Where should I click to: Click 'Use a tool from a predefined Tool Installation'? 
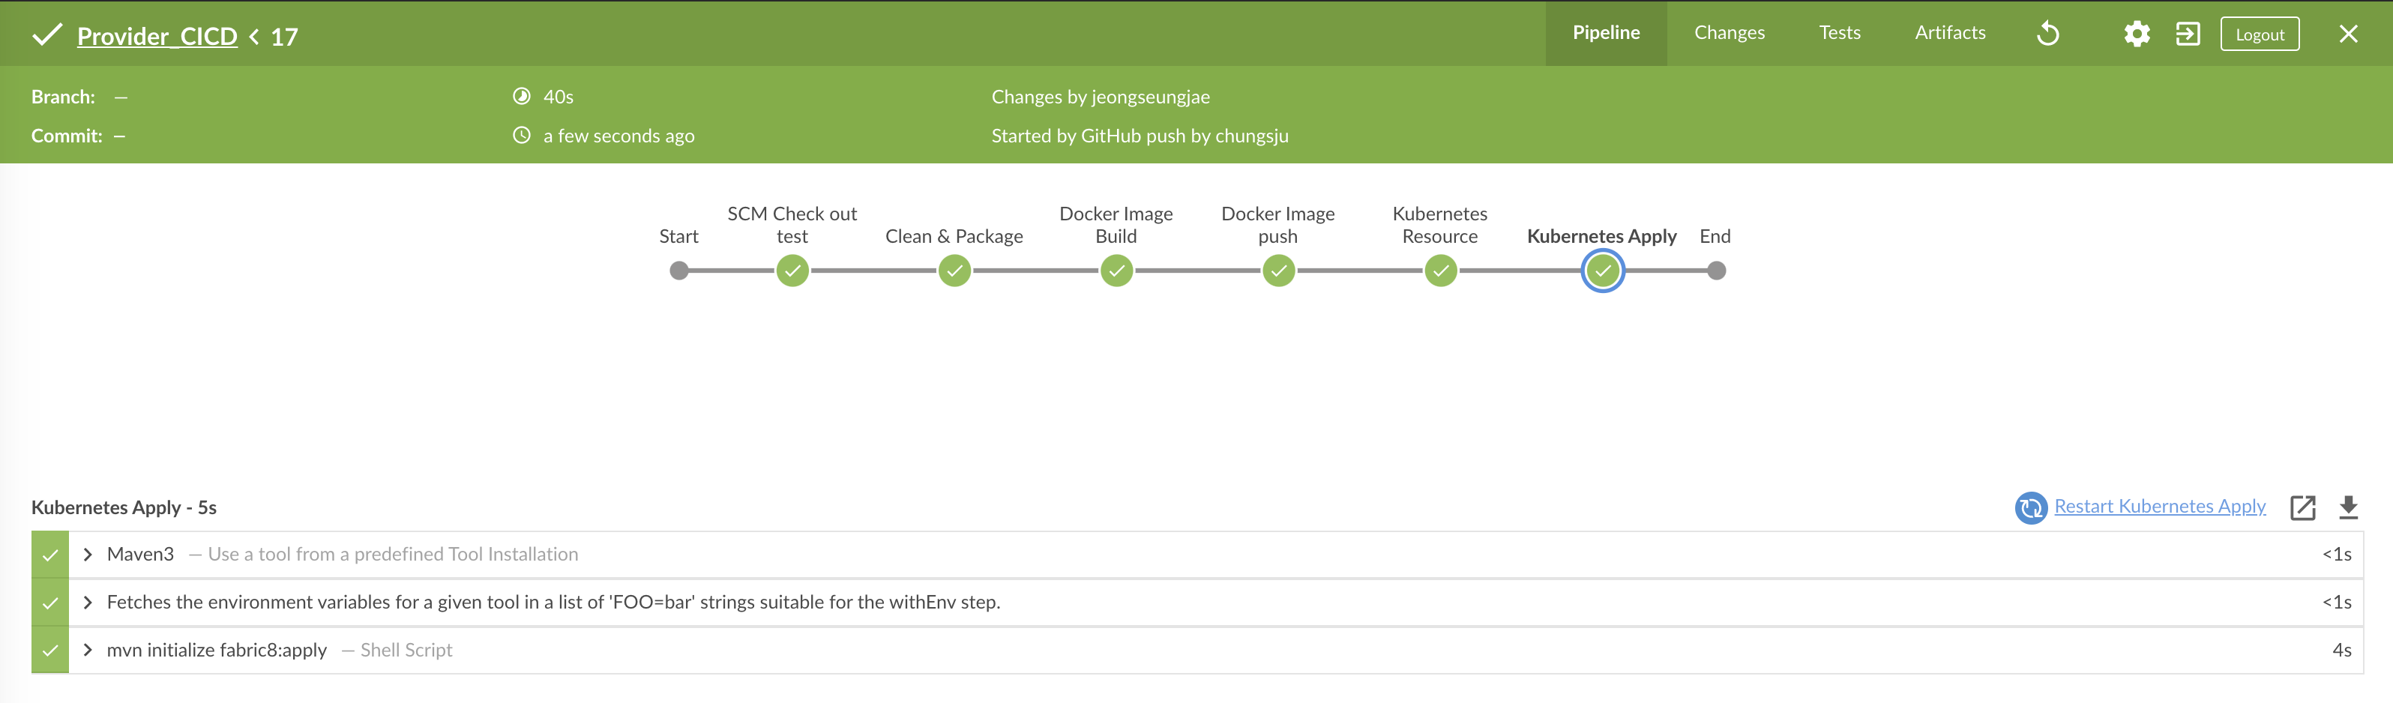point(393,555)
